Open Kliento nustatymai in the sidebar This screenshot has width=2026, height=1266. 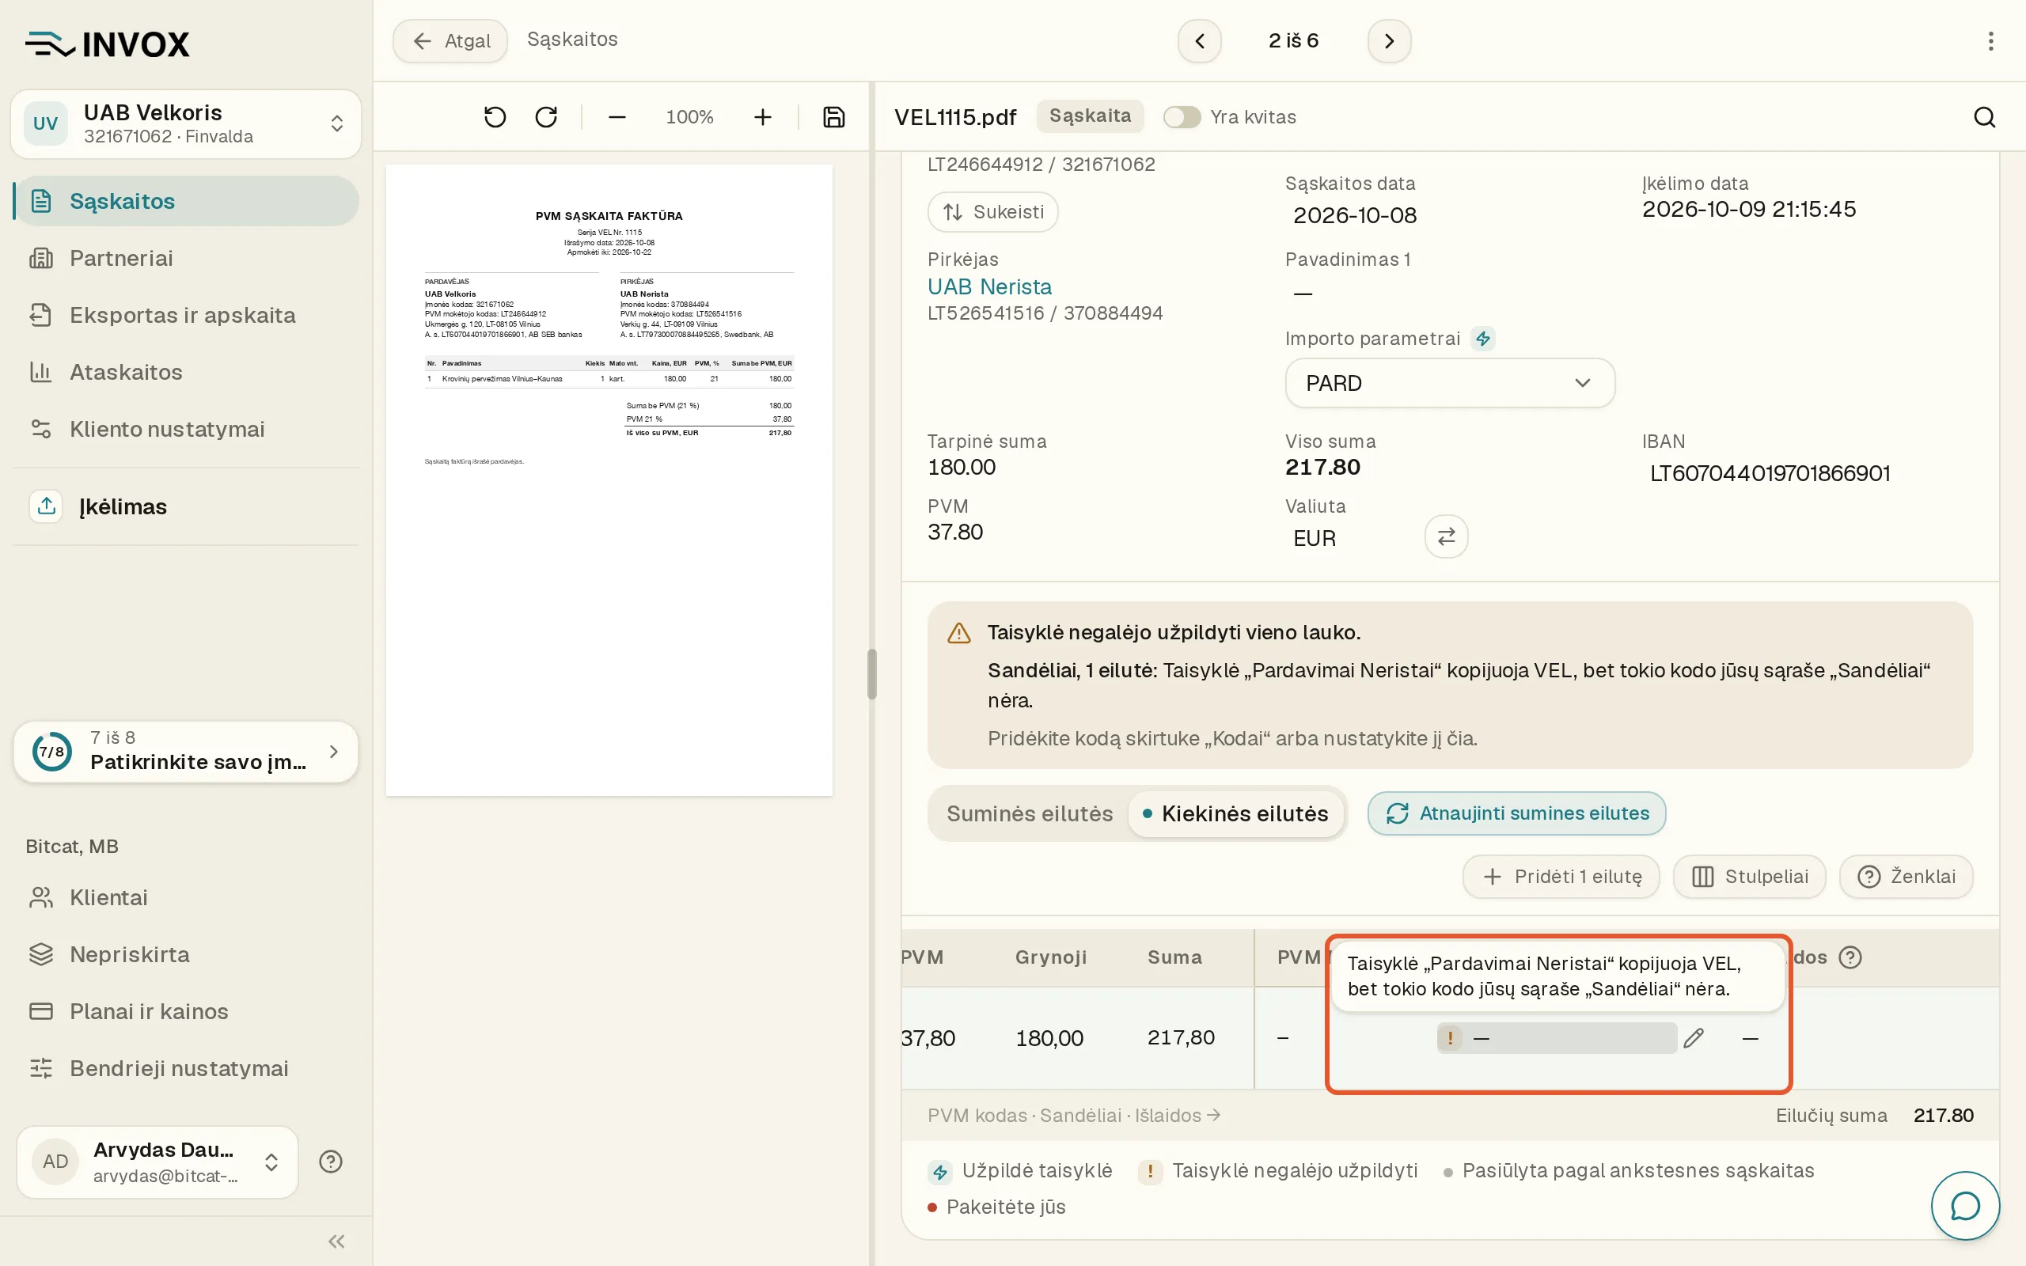(x=186, y=429)
